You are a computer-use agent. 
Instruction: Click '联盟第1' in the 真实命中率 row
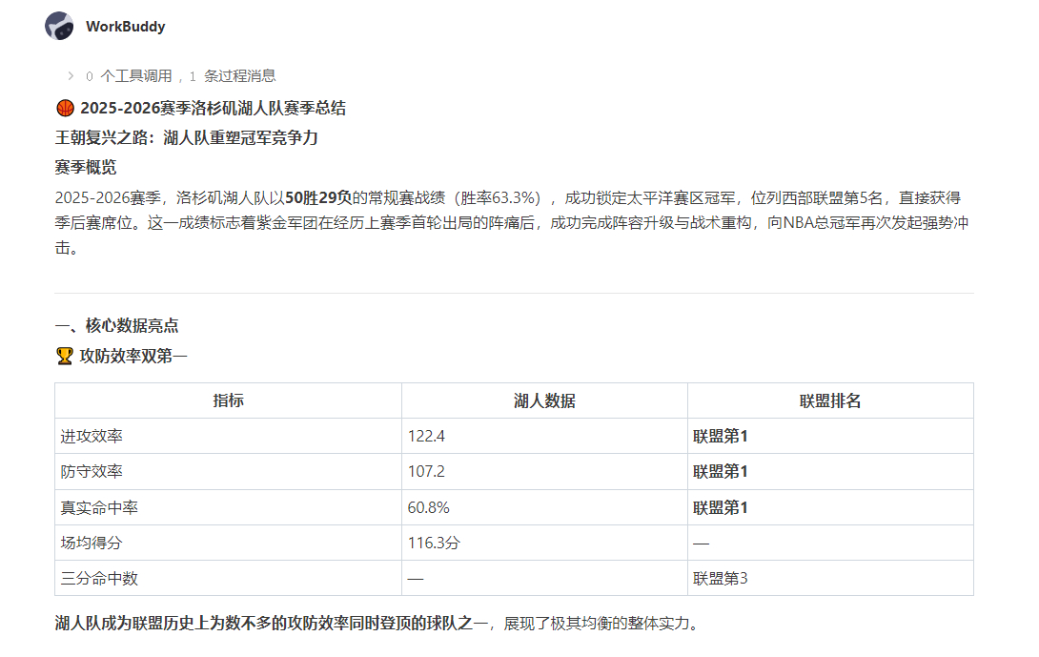point(721,507)
